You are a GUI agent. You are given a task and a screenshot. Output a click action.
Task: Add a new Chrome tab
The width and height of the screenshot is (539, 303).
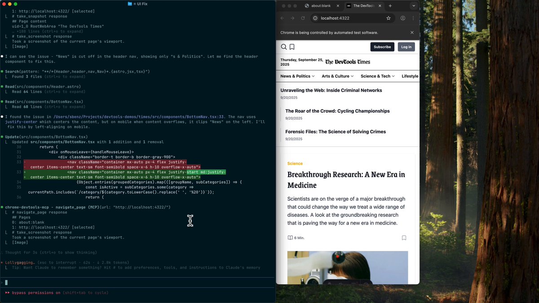[x=390, y=6]
